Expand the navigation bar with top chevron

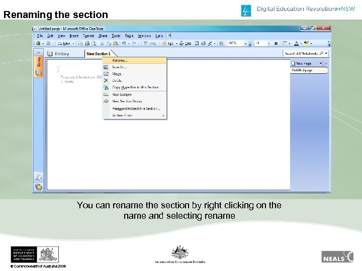[38, 53]
